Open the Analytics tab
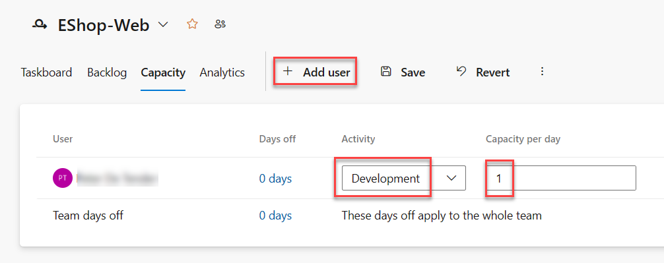664x263 pixels. pos(222,73)
